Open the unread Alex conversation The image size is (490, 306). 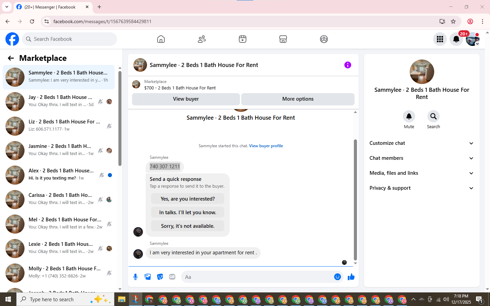[59, 175]
